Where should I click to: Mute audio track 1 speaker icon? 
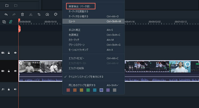(15, 89)
